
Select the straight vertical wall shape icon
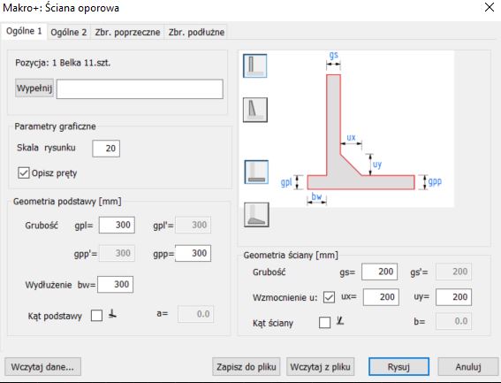point(255,66)
